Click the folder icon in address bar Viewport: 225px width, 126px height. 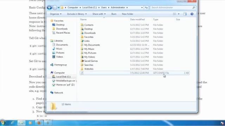pos(62,7)
